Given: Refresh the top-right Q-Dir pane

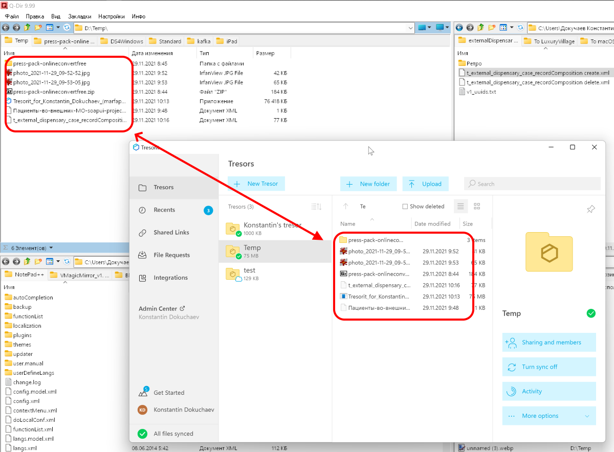Looking at the screenshot, I should (521, 28).
